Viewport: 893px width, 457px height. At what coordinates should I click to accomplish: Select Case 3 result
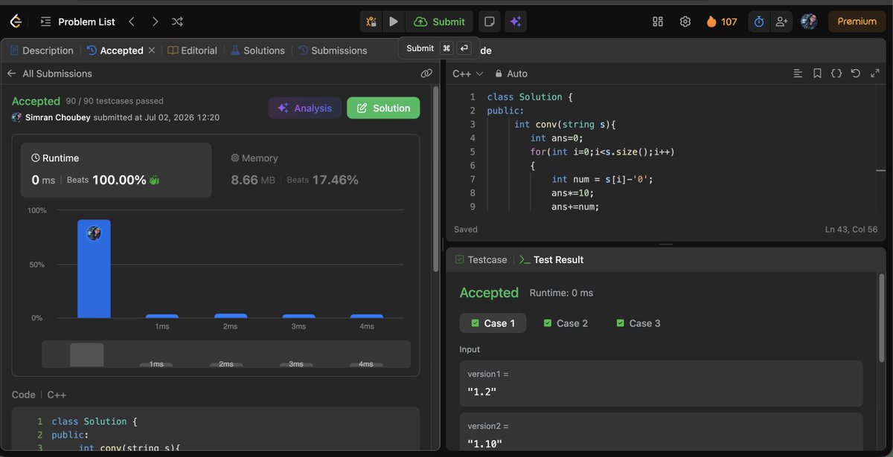coord(638,323)
